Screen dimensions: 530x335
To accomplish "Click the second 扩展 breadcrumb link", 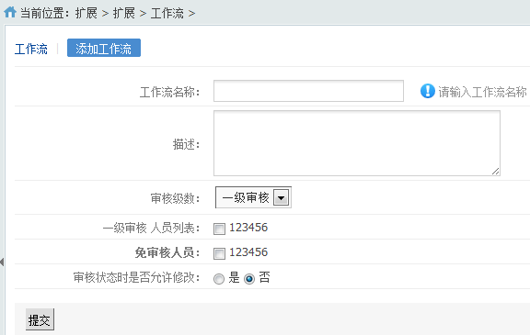I will tap(123, 13).
